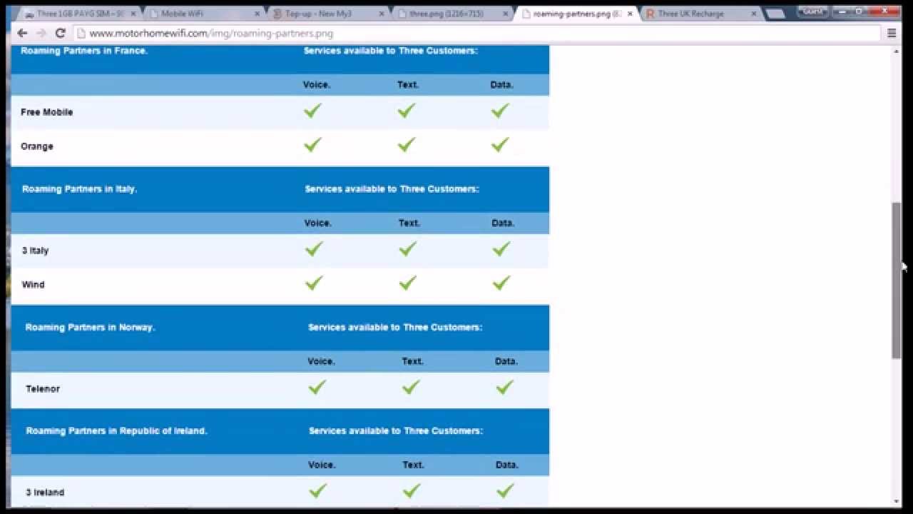Click the Orange Voice checkmark

[312, 145]
